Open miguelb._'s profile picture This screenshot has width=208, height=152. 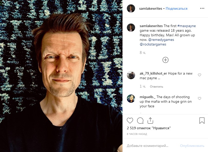point(131,99)
